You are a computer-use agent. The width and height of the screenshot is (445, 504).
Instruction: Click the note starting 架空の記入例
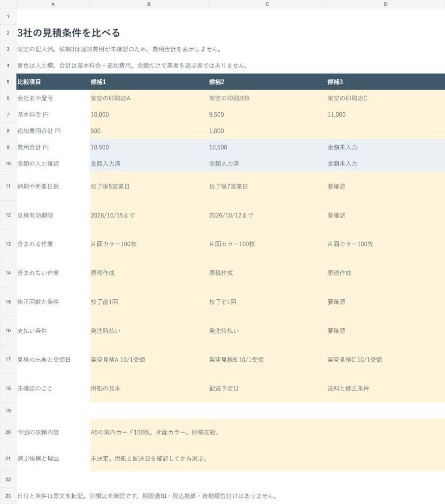(119, 49)
